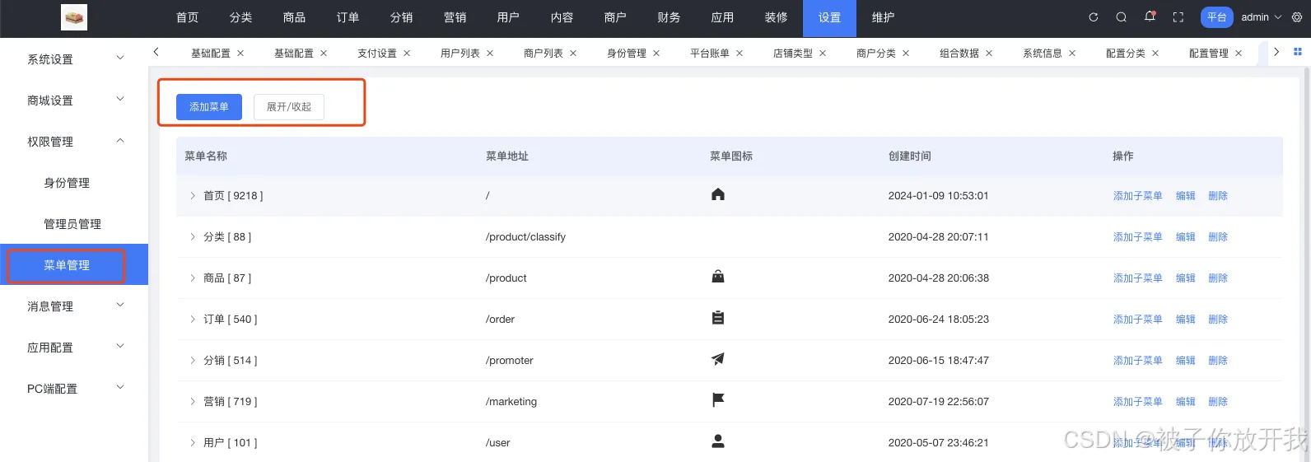
Task: Click the 平台 badge button
Action: pos(1217,17)
